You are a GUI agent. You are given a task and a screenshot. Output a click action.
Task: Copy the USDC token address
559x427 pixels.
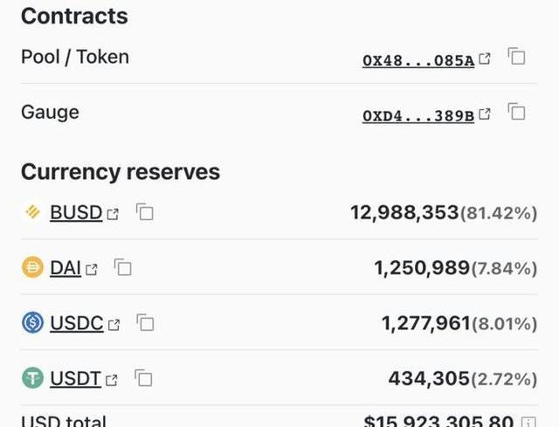coord(145,323)
